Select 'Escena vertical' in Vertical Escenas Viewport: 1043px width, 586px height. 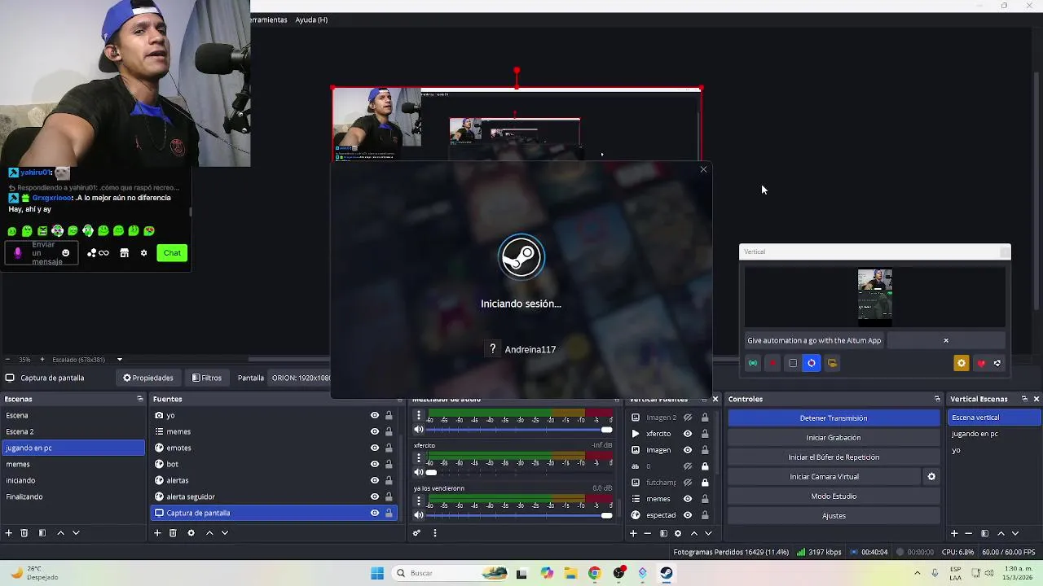tap(994, 418)
